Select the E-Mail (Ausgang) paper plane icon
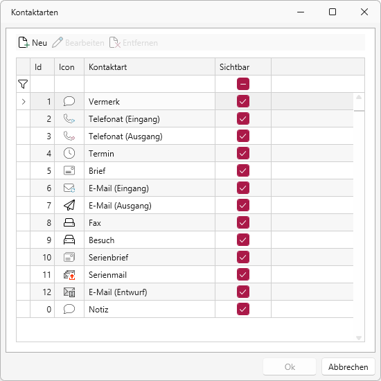Viewport: 381px width, 381px height. tap(69, 205)
